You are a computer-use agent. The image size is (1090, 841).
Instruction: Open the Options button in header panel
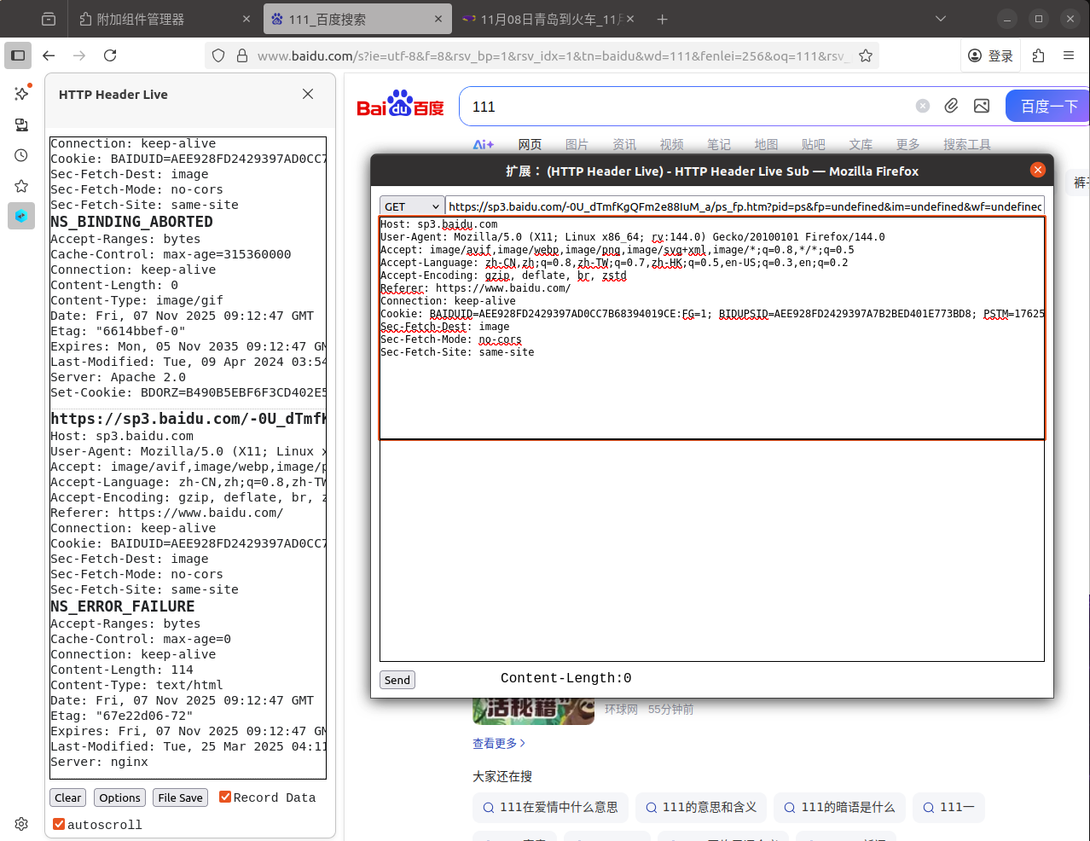coord(119,797)
